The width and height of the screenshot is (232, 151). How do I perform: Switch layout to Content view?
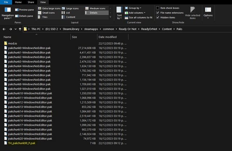click(x=69, y=17)
